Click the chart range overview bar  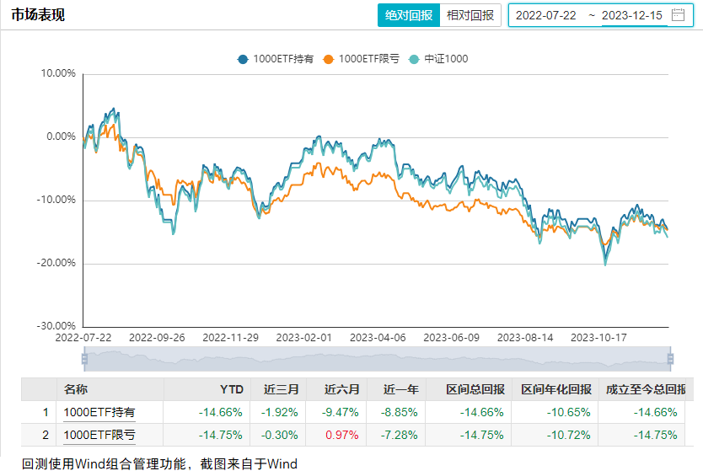pyautogui.click(x=378, y=359)
